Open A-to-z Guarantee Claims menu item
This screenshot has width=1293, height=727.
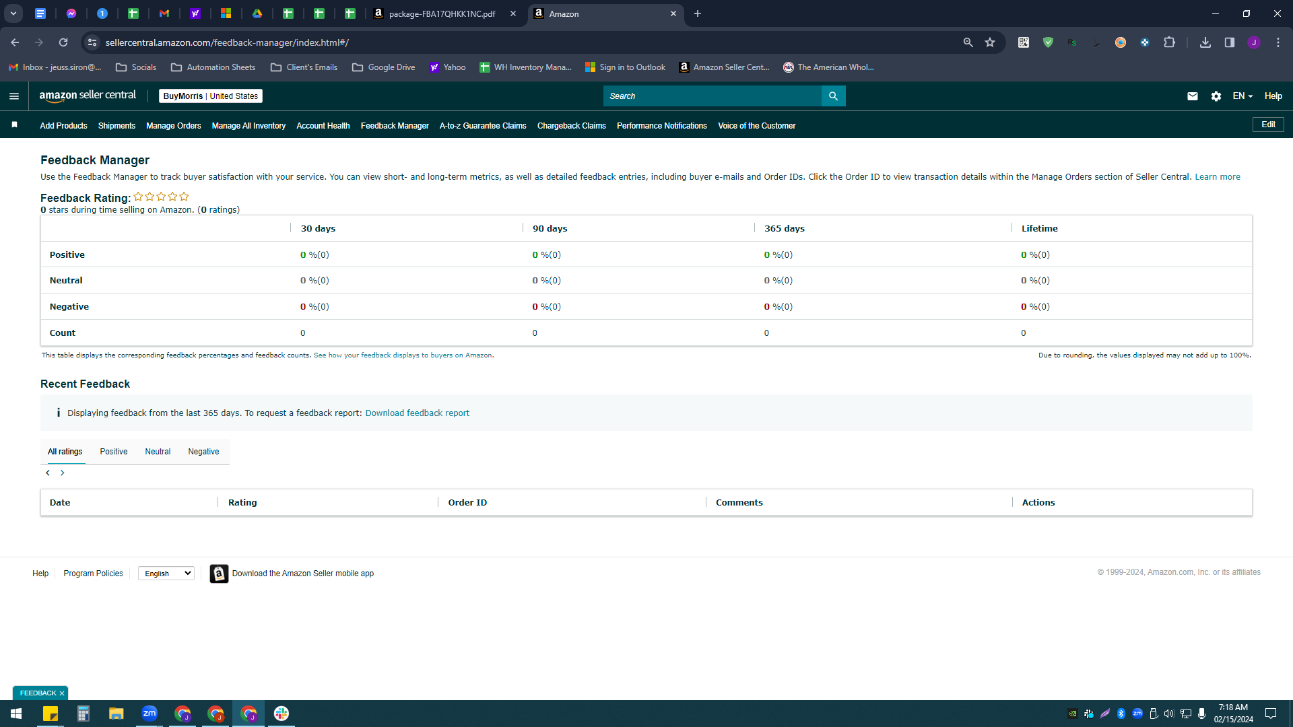tap(483, 126)
